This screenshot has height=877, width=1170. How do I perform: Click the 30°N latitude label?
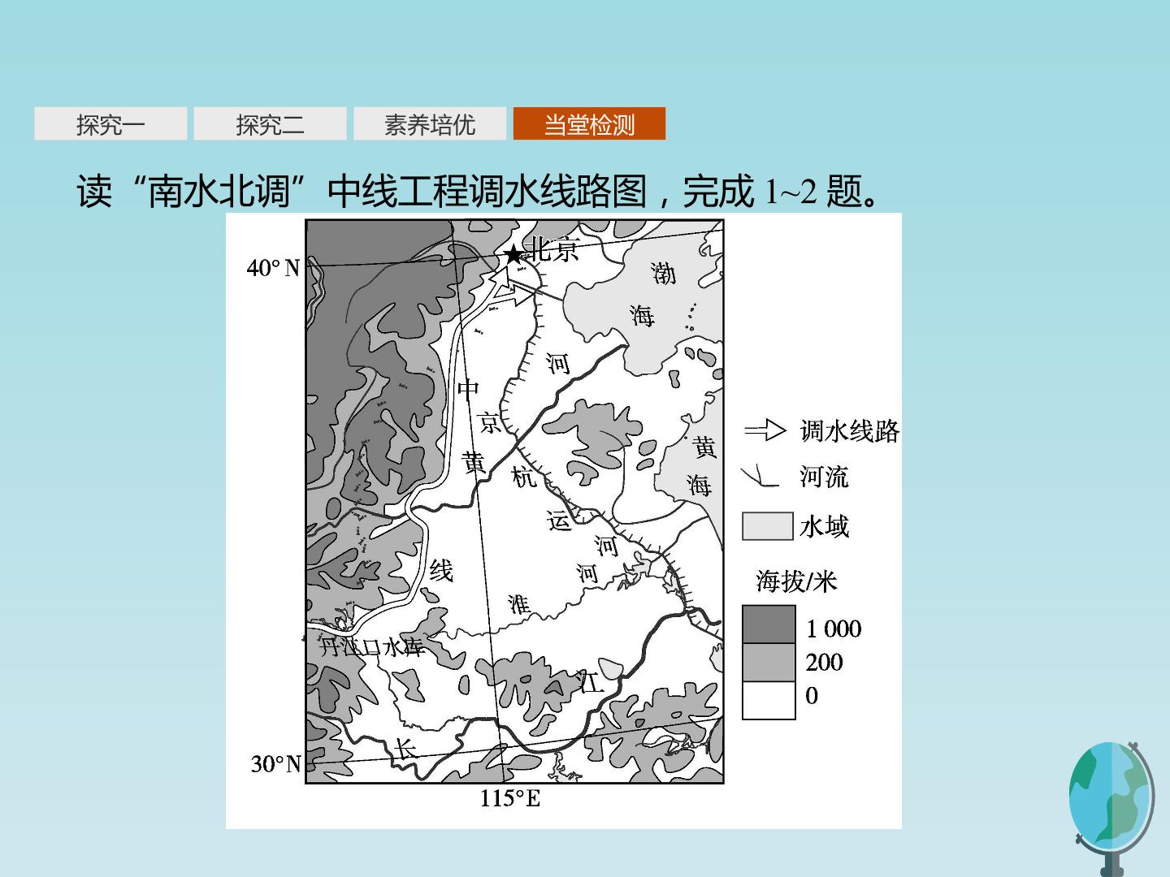coord(275,764)
